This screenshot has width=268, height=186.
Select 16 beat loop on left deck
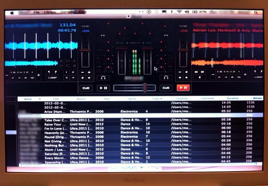(x=32, y=78)
